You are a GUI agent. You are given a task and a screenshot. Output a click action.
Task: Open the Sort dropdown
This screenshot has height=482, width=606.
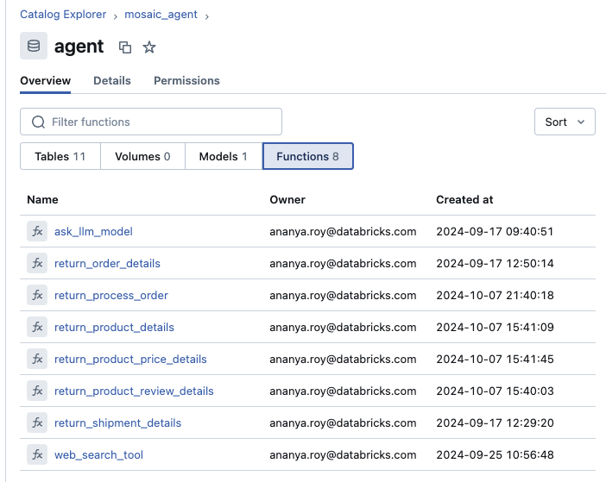pyautogui.click(x=565, y=122)
